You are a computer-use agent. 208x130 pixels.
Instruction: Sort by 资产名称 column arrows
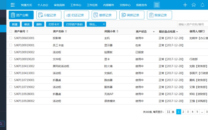click(66, 31)
